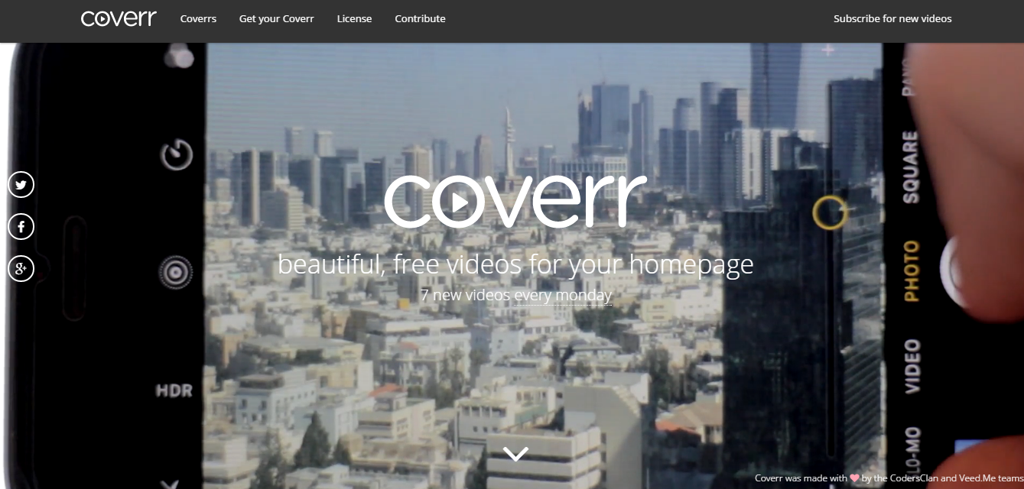Share via the Twitter icon

point(21,184)
